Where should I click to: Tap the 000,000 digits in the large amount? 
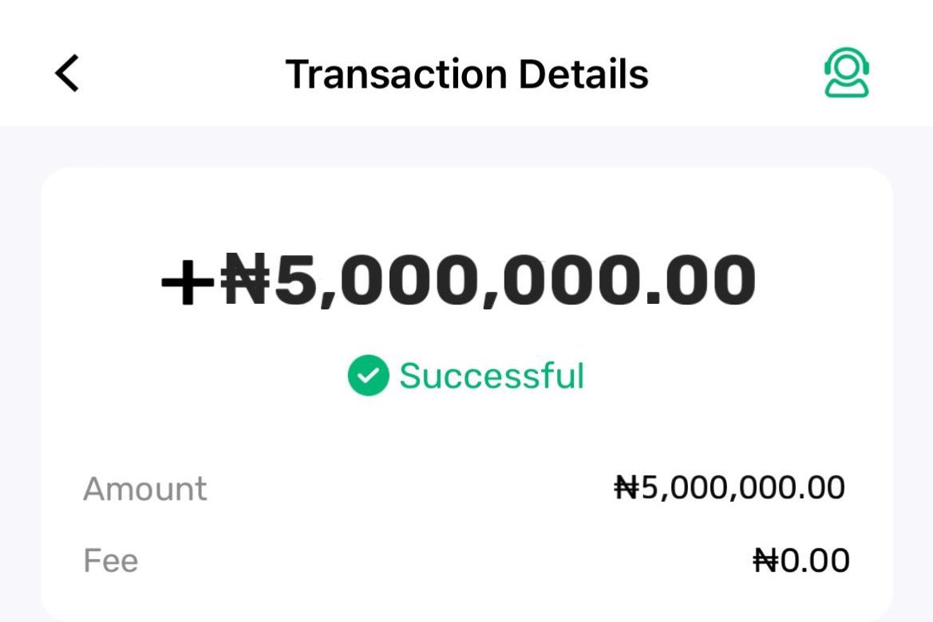[x=489, y=279]
